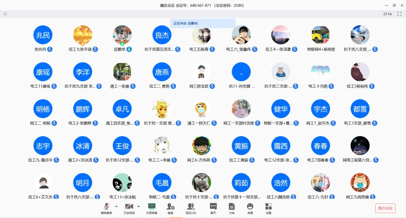Open the Chat (聊天) panel
Screen dimensions: 406x218
[213, 207]
